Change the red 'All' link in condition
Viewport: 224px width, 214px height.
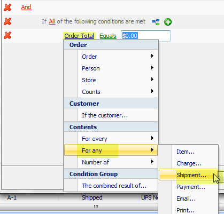click(52, 21)
